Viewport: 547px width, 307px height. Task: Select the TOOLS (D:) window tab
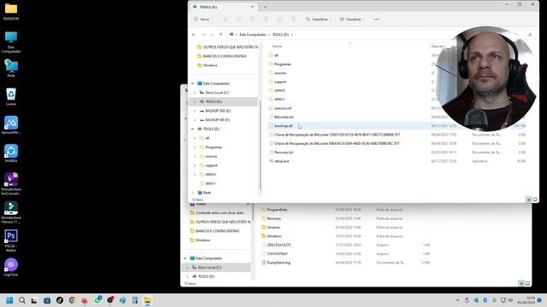(224, 7)
